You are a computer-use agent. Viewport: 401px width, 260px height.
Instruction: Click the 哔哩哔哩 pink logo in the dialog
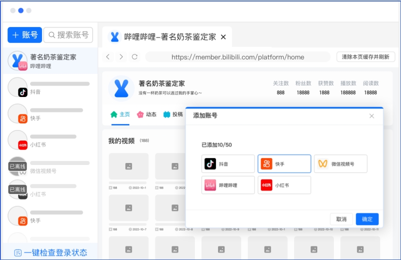(x=210, y=185)
